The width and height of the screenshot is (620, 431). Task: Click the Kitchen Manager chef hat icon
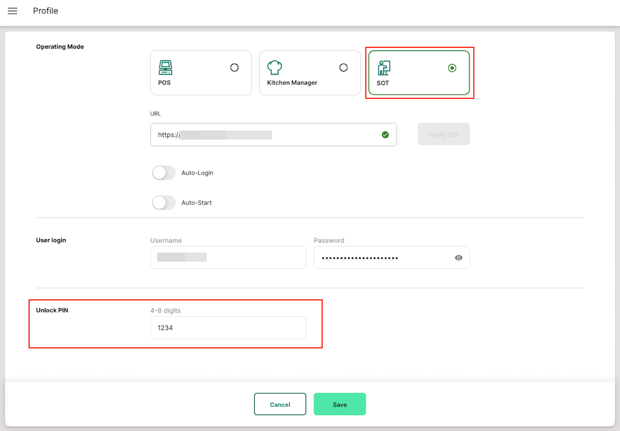click(x=275, y=67)
